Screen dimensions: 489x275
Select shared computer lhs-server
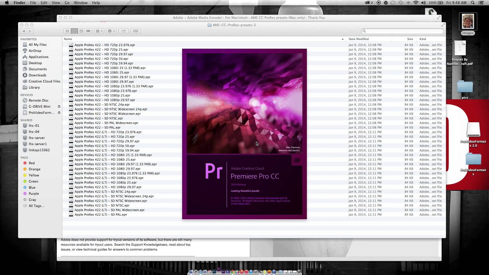(37, 138)
